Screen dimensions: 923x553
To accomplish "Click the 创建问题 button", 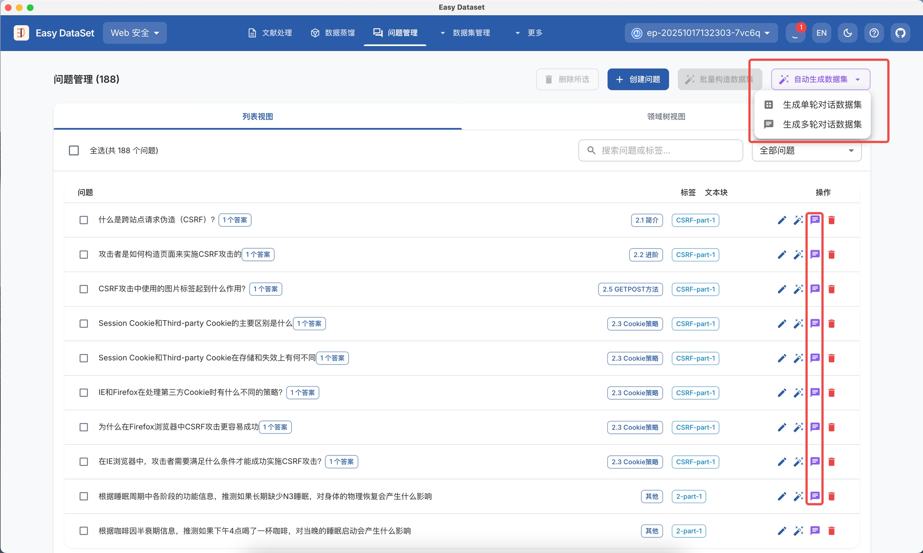I will pyautogui.click(x=638, y=79).
